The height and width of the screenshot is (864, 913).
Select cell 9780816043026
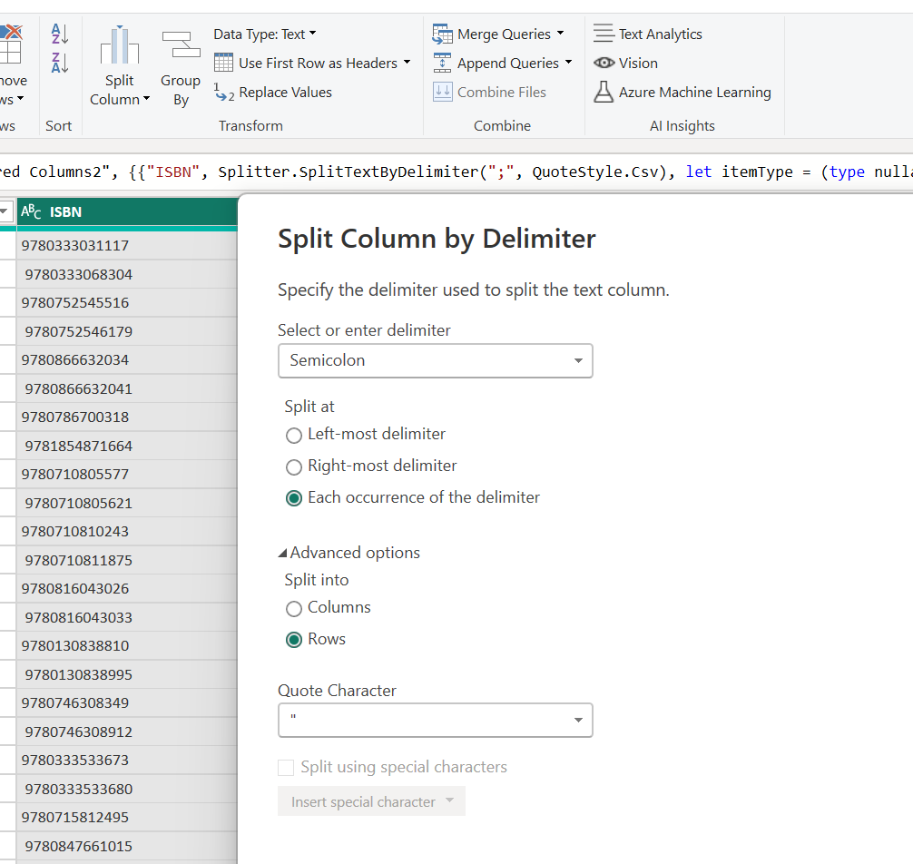pyautogui.click(x=127, y=588)
